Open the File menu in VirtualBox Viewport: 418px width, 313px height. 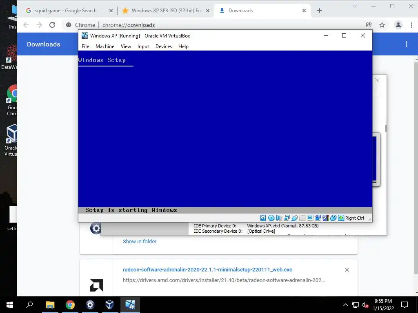click(x=85, y=46)
